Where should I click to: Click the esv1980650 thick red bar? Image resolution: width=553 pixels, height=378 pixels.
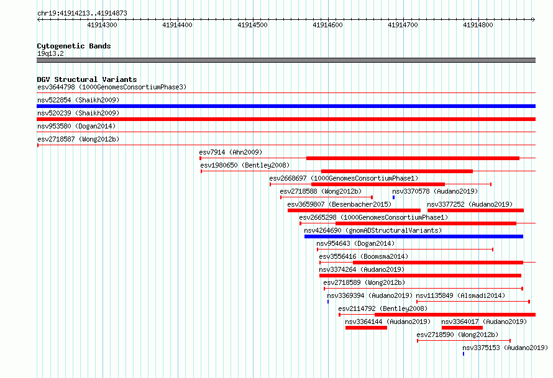[397, 171]
